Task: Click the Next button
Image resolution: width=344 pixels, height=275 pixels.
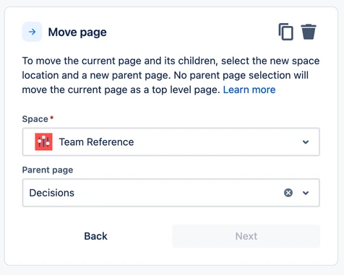Action: click(246, 236)
